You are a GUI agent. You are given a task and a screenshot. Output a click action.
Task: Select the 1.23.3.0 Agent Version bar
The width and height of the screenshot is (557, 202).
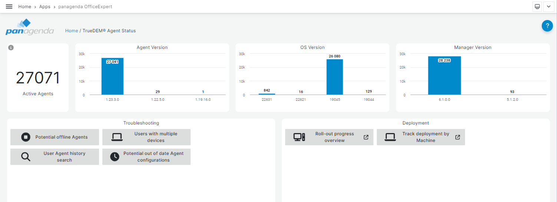(112, 78)
